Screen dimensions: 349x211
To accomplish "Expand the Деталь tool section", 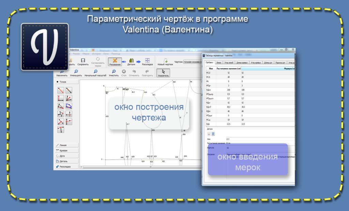I will pos(67,161).
